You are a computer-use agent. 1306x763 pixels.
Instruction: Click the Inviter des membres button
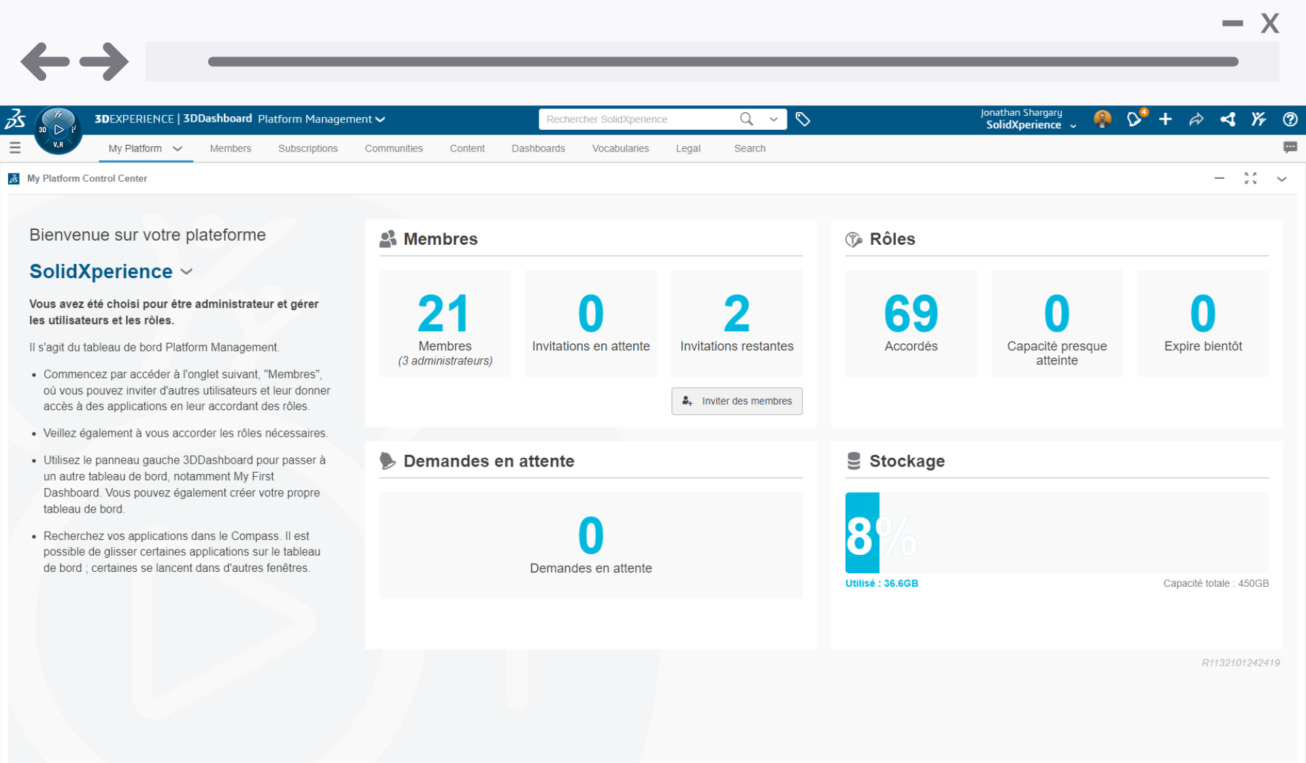click(737, 401)
